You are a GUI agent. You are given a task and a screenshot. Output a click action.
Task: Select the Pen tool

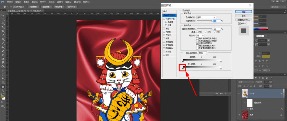pos(3,71)
